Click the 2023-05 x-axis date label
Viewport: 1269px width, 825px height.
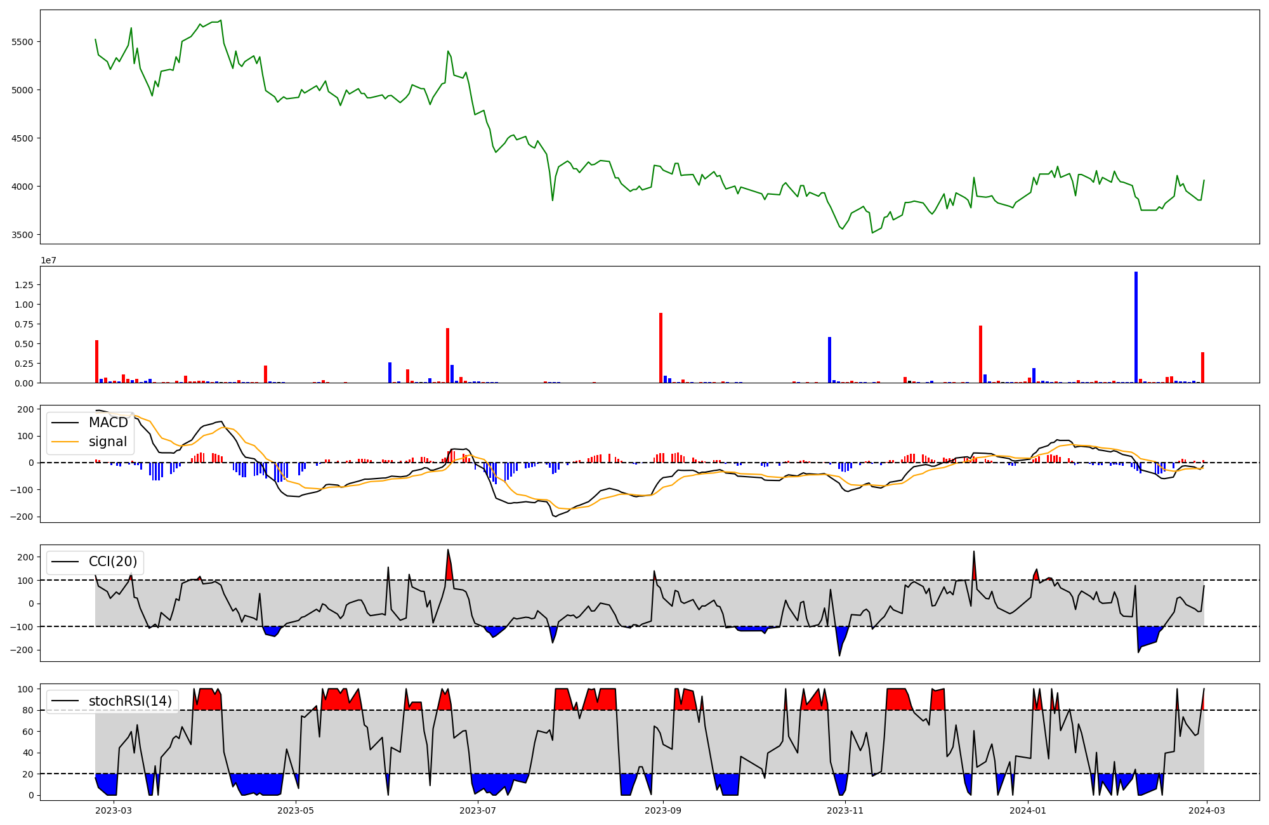click(x=296, y=810)
